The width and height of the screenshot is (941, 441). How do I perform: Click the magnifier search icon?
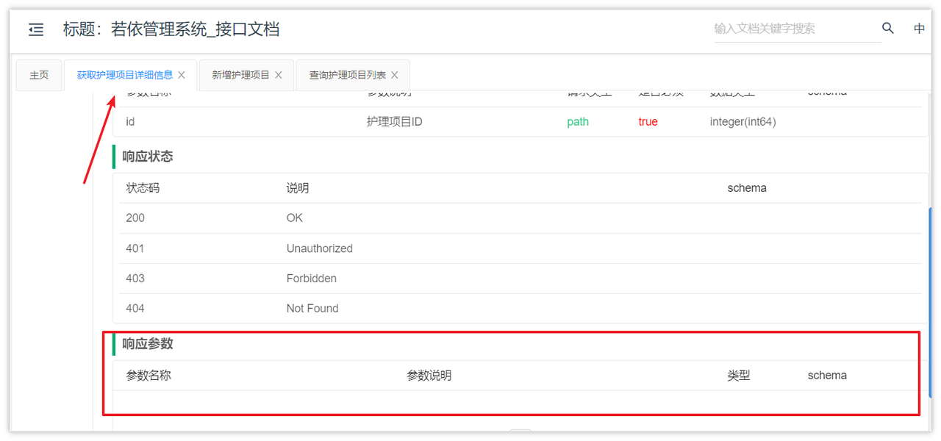[x=888, y=28]
